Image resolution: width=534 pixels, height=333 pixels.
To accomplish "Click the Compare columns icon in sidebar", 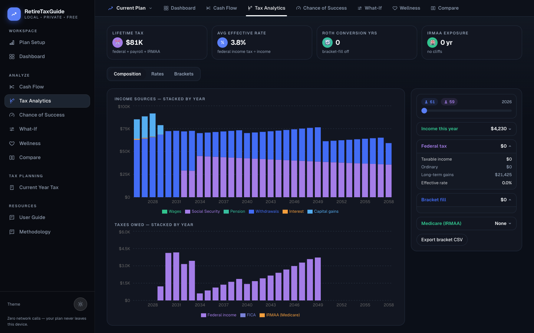I will coord(12,158).
